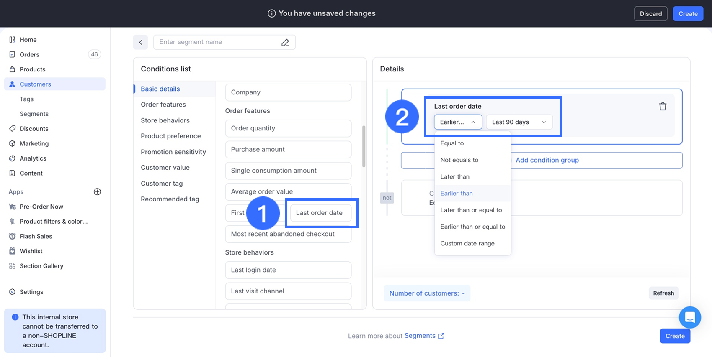Viewport: 712px width, 357px height.
Task: Open the Wishlist app
Action: (x=31, y=251)
